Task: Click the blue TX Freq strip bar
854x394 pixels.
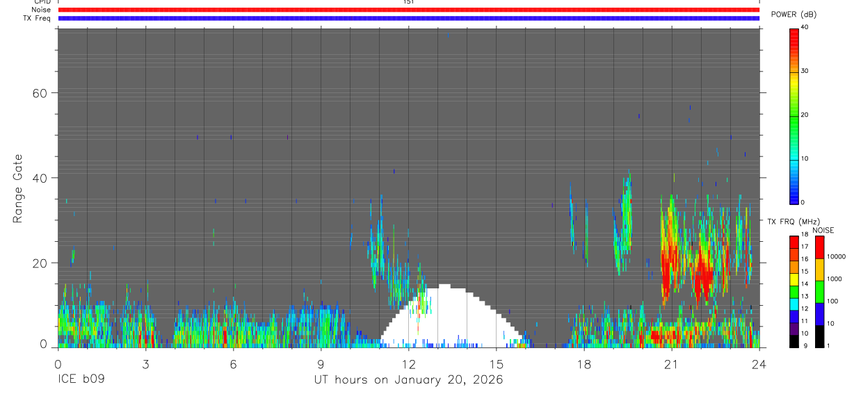Action: (409, 18)
